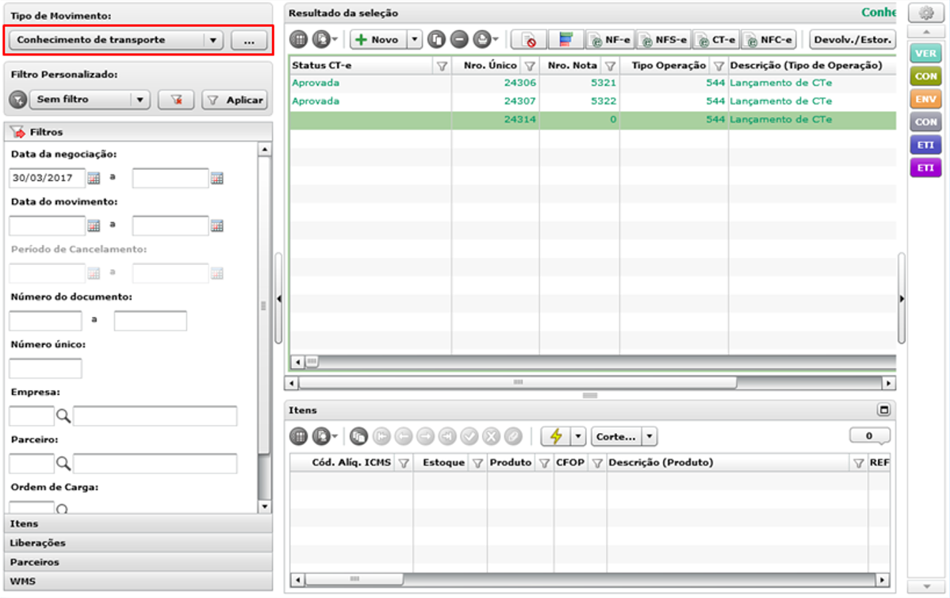
Task: Click the green VER sidebar icon
Action: 925,53
